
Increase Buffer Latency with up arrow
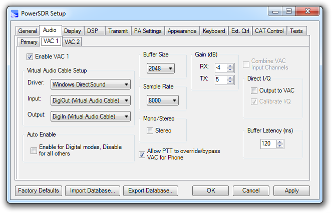pyautogui.click(x=280, y=142)
